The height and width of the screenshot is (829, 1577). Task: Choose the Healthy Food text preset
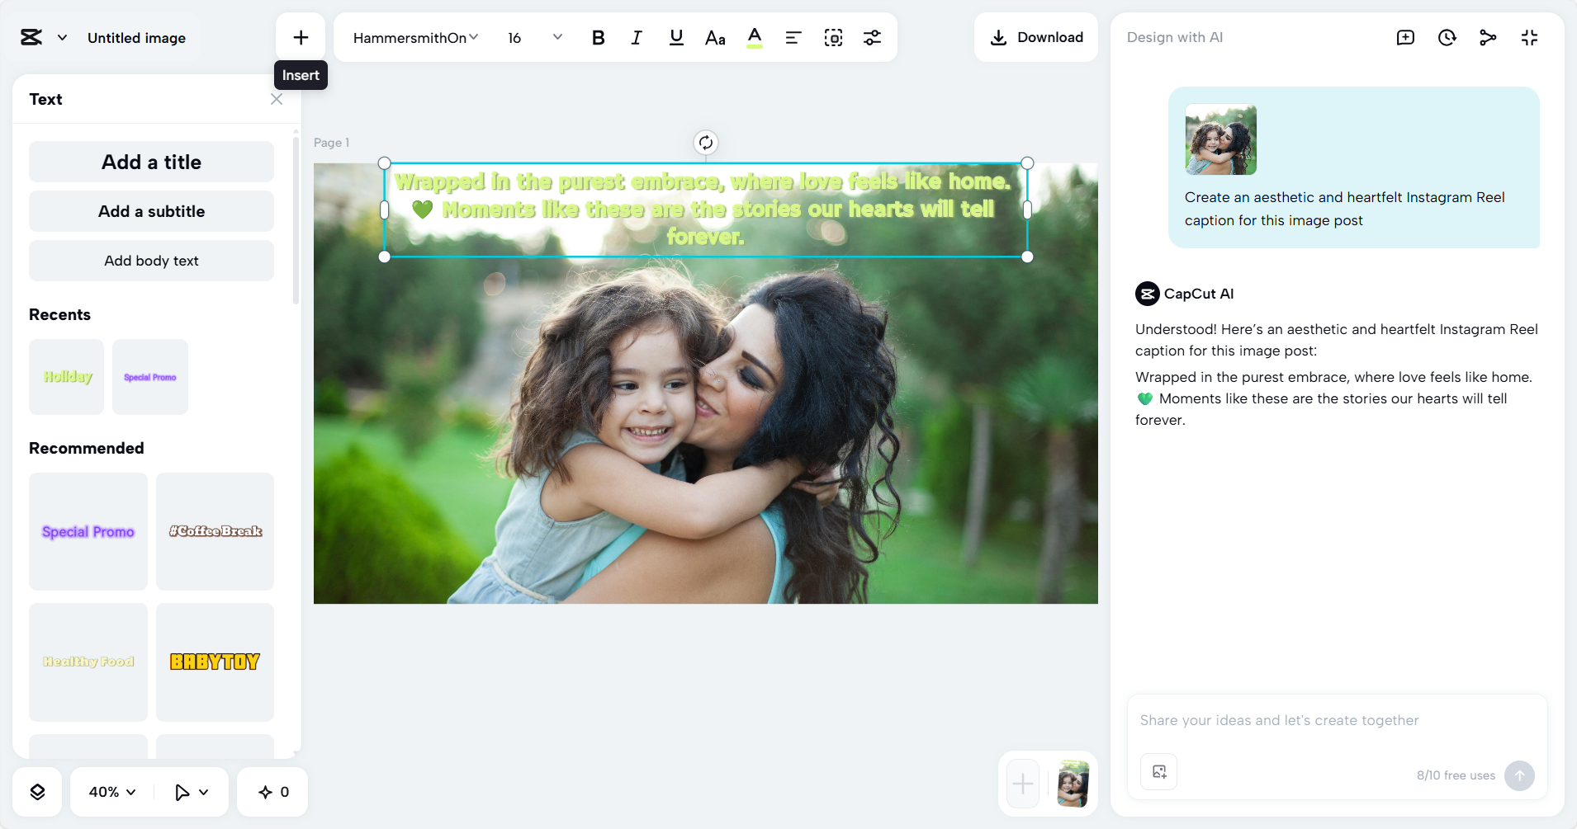pyautogui.click(x=88, y=662)
